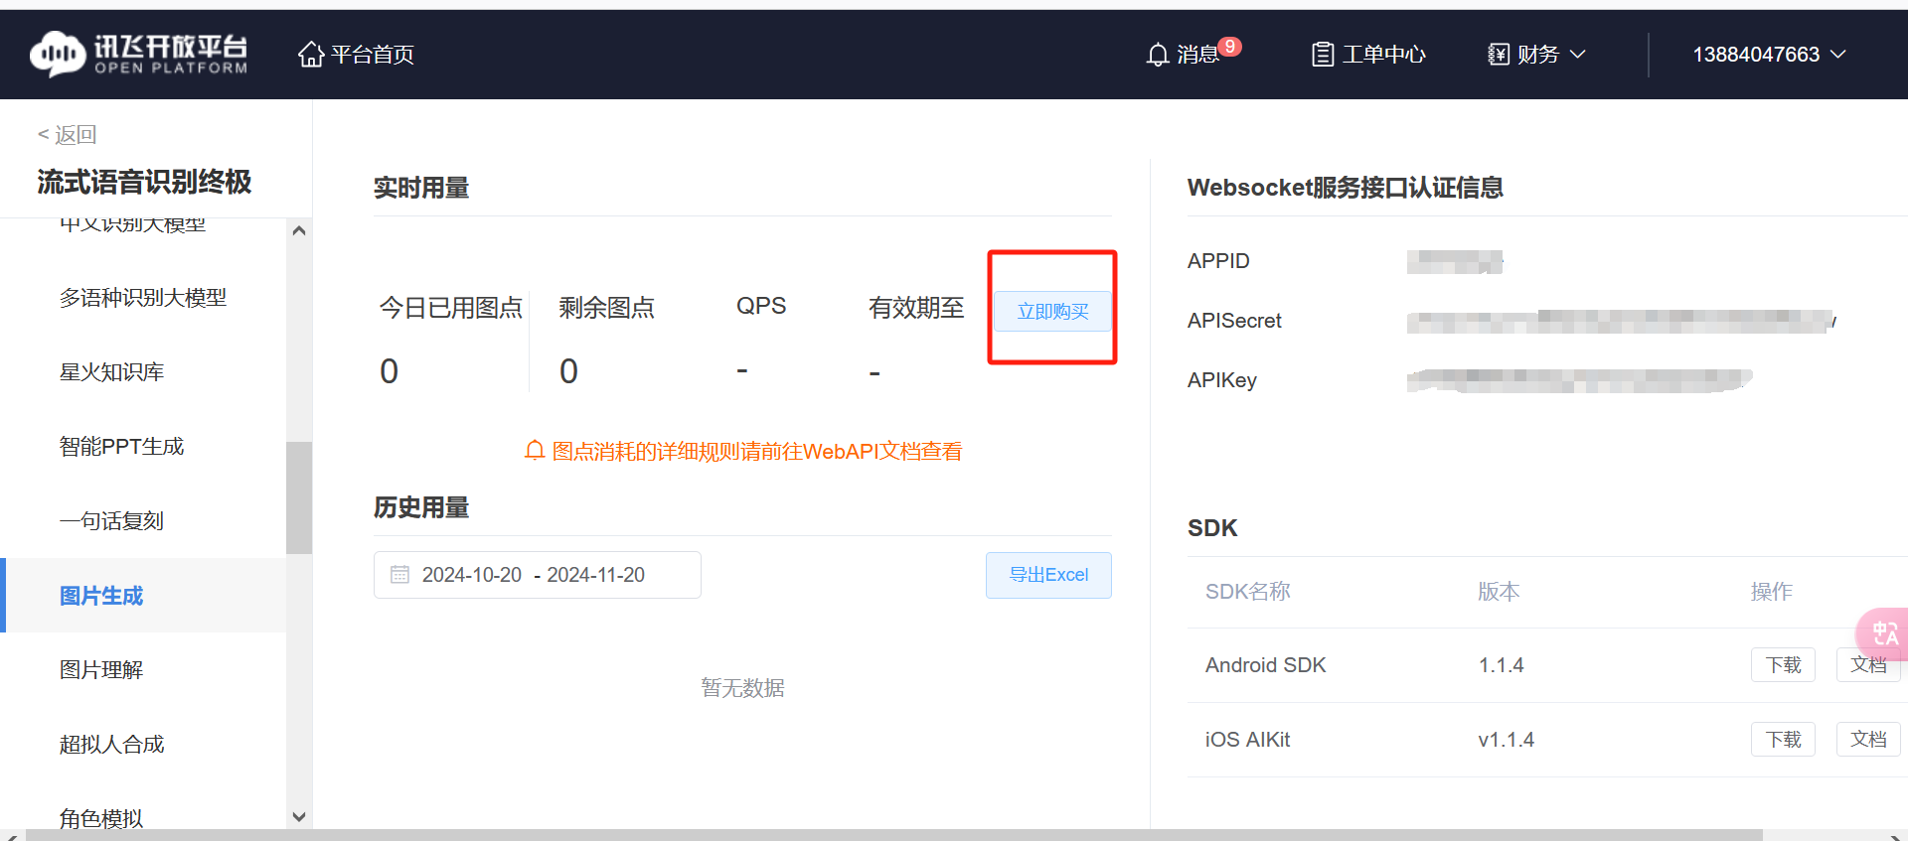Open 文档 for Android SDK
Screen dimensions: 1908x841
click(x=1868, y=664)
